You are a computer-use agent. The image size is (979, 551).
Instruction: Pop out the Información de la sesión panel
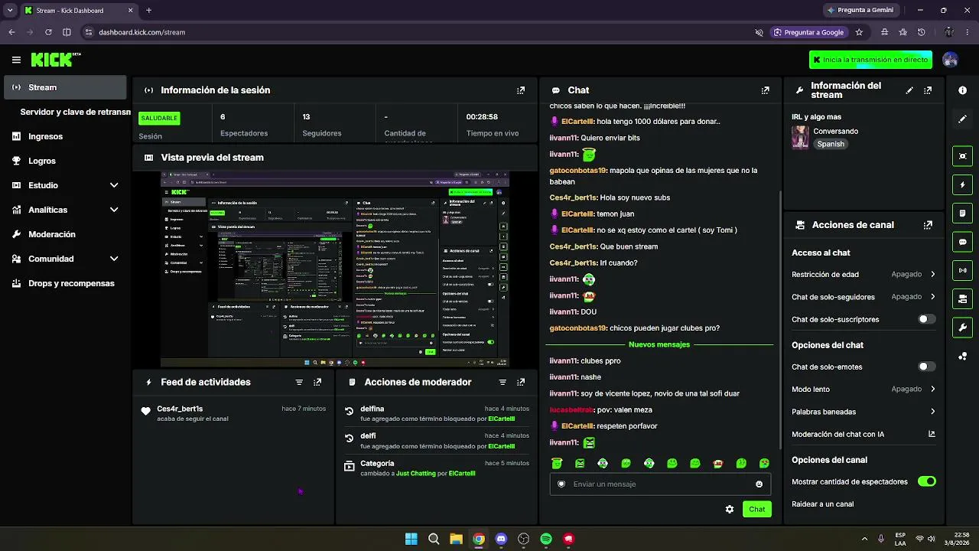[521, 90]
